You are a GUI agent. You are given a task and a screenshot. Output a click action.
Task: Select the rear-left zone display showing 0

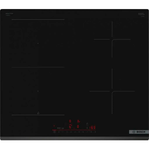tap(70, 121)
